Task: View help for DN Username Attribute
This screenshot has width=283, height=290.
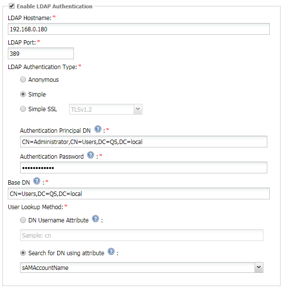Action: point(95,218)
